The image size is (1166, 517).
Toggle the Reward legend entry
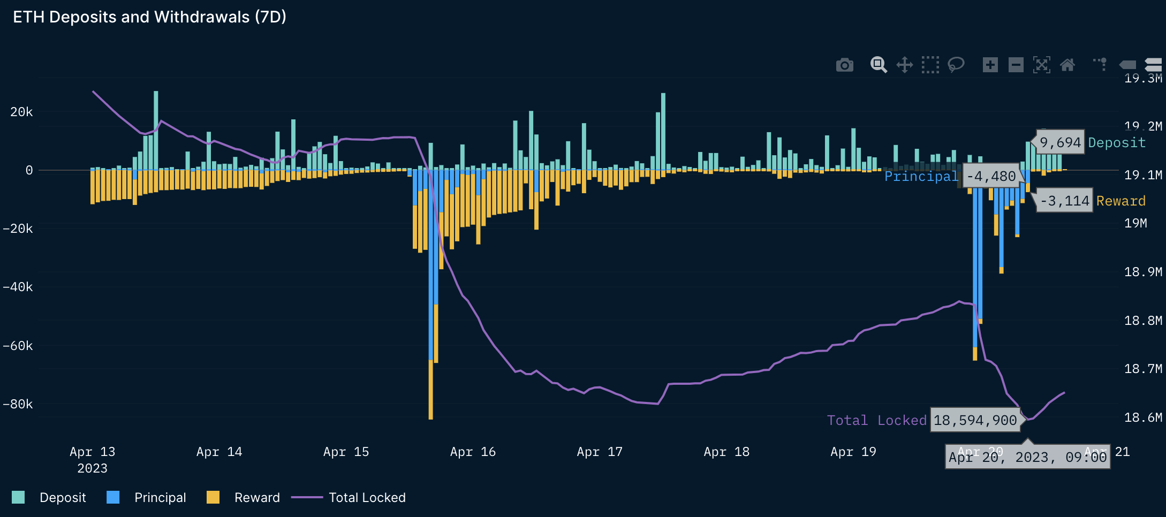pyautogui.click(x=256, y=498)
